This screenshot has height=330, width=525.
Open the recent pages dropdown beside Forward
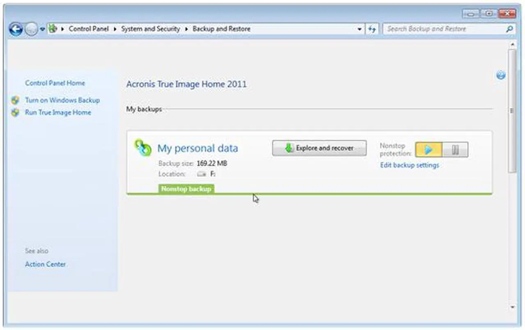42,30
